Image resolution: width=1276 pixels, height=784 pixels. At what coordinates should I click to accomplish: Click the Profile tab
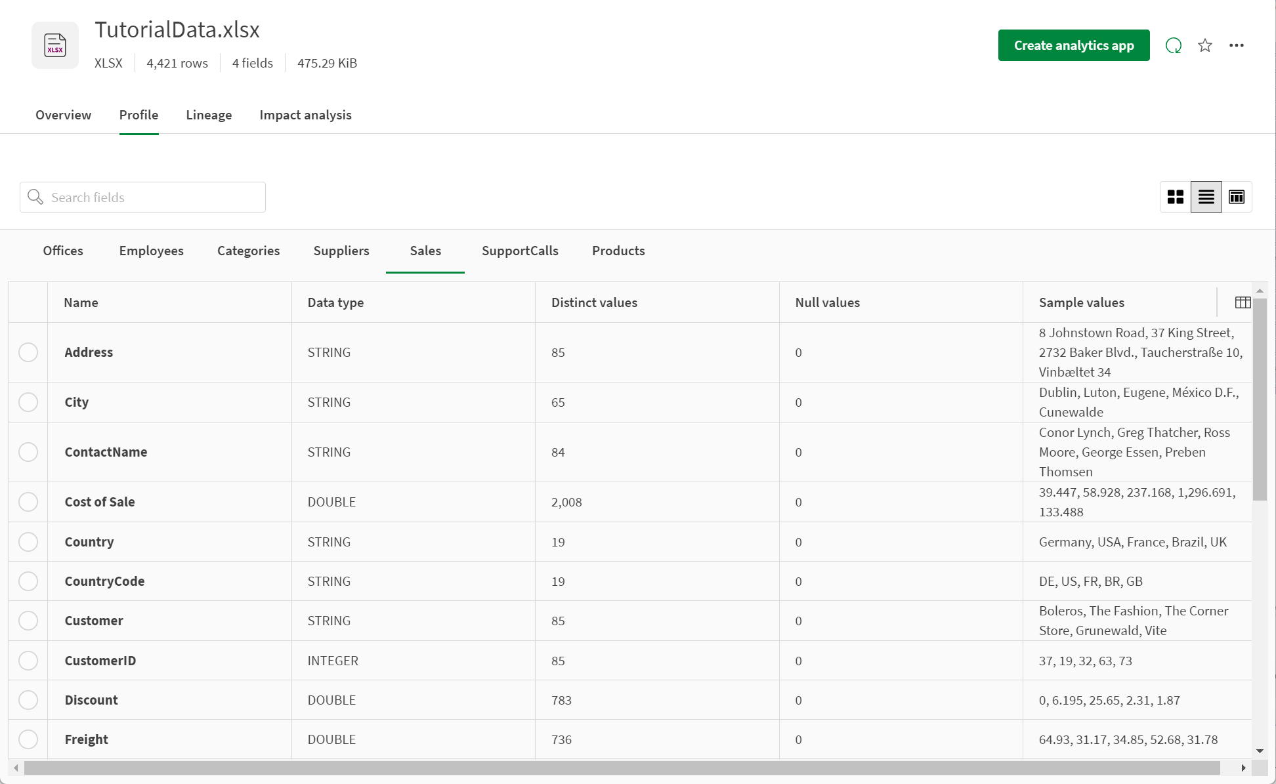138,115
